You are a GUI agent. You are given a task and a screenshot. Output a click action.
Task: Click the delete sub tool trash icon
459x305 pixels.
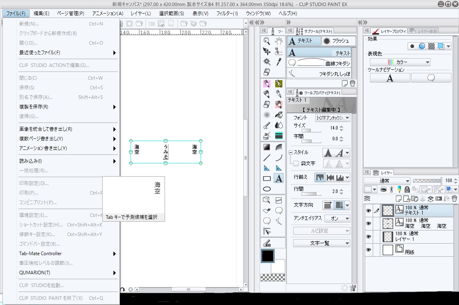(x=352, y=83)
